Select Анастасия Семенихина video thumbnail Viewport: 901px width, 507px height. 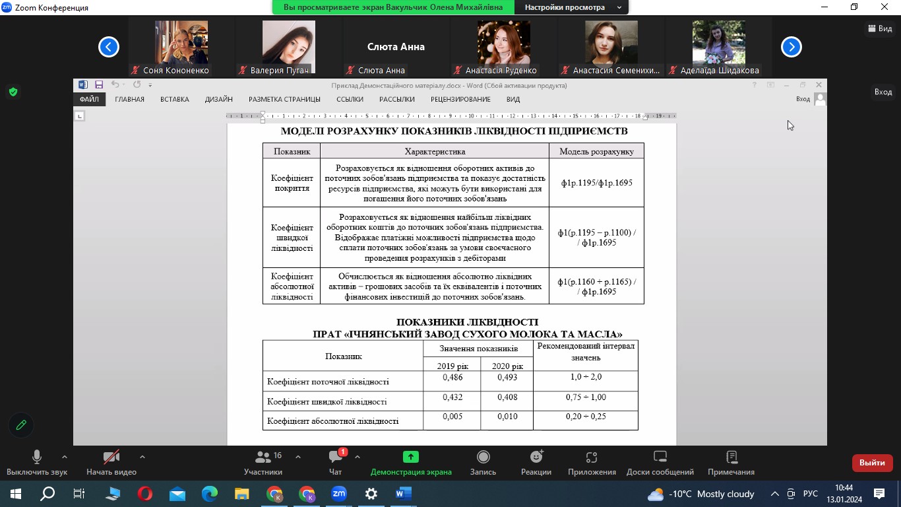point(611,47)
